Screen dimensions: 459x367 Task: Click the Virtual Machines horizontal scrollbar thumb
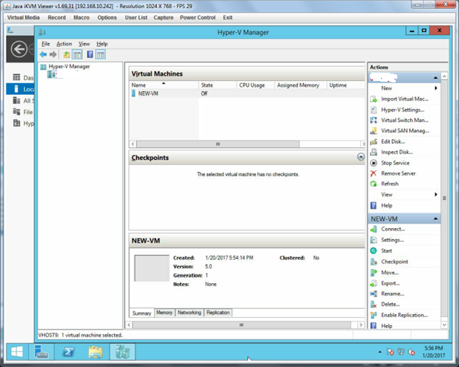point(218,144)
